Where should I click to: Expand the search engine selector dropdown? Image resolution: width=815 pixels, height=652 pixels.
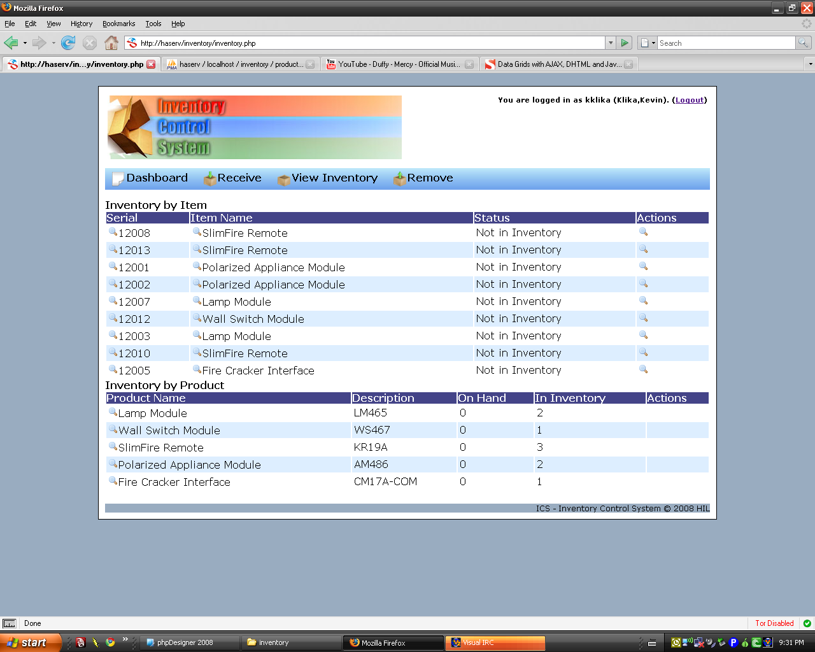click(x=648, y=43)
